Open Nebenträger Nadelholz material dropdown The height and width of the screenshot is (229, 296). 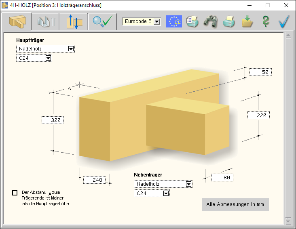click(188, 184)
